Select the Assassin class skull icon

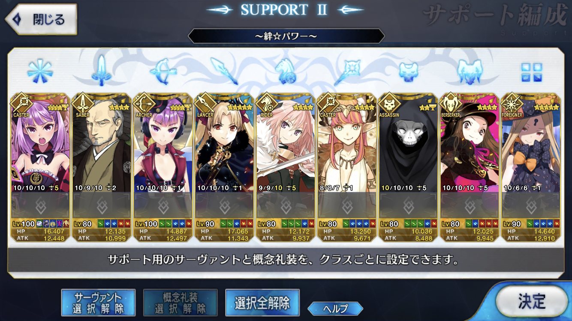point(409,71)
